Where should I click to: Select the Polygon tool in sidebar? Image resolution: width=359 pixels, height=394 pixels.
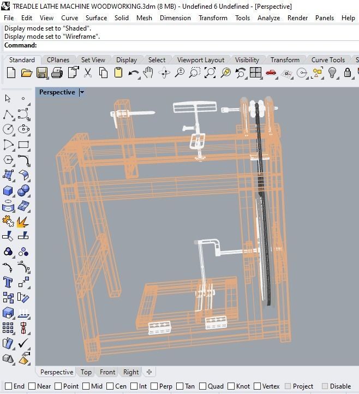point(8,160)
